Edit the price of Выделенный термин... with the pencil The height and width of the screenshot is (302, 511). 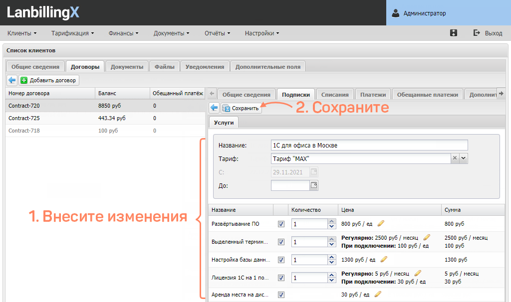(427, 237)
